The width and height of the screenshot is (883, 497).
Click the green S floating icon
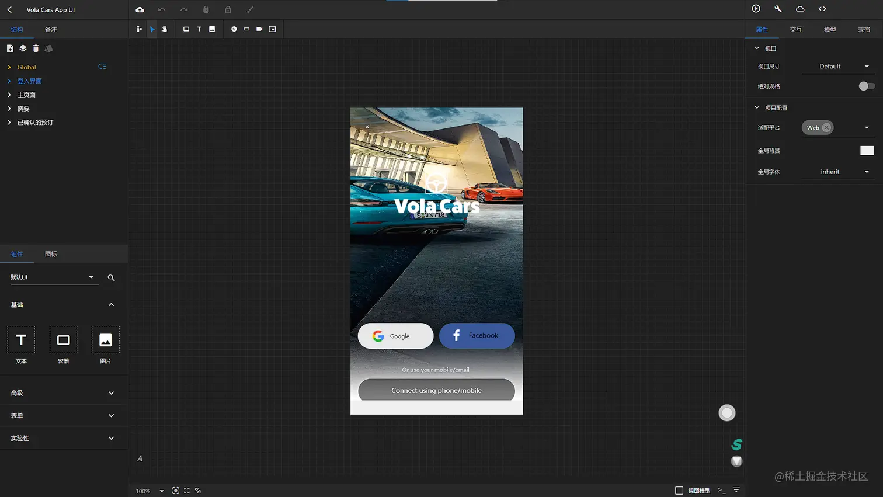(x=737, y=444)
